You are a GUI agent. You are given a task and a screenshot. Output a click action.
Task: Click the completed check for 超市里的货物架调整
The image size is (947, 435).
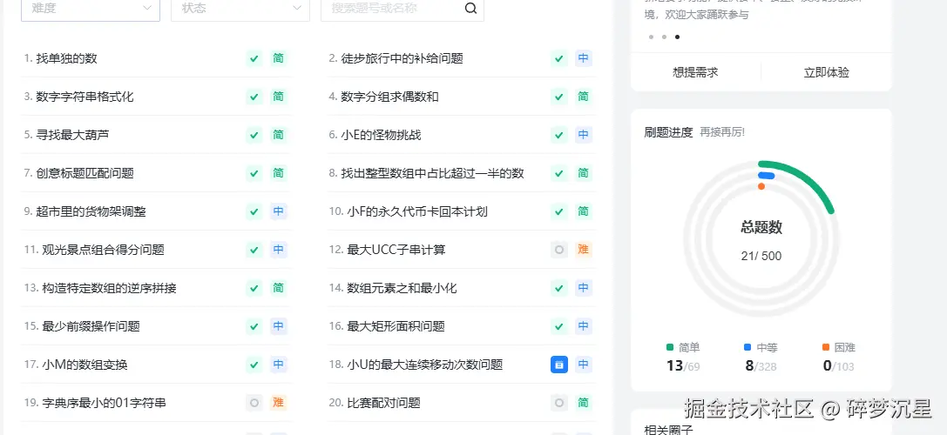tap(254, 211)
